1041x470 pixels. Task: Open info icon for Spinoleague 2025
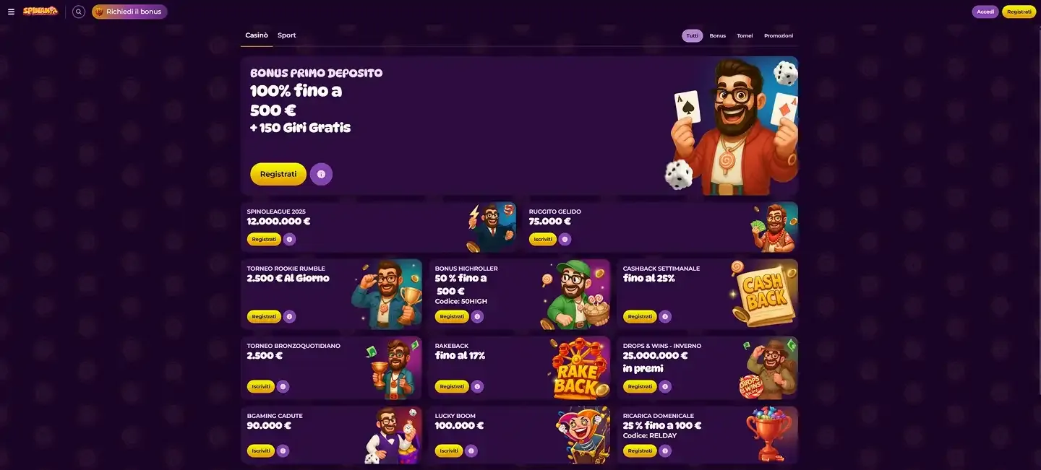coord(289,239)
